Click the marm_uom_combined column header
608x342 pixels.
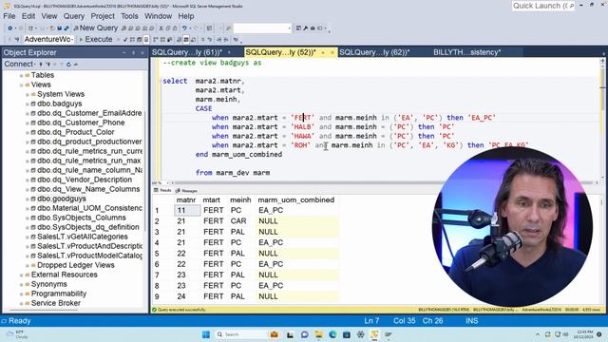pyautogui.click(x=295, y=200)
